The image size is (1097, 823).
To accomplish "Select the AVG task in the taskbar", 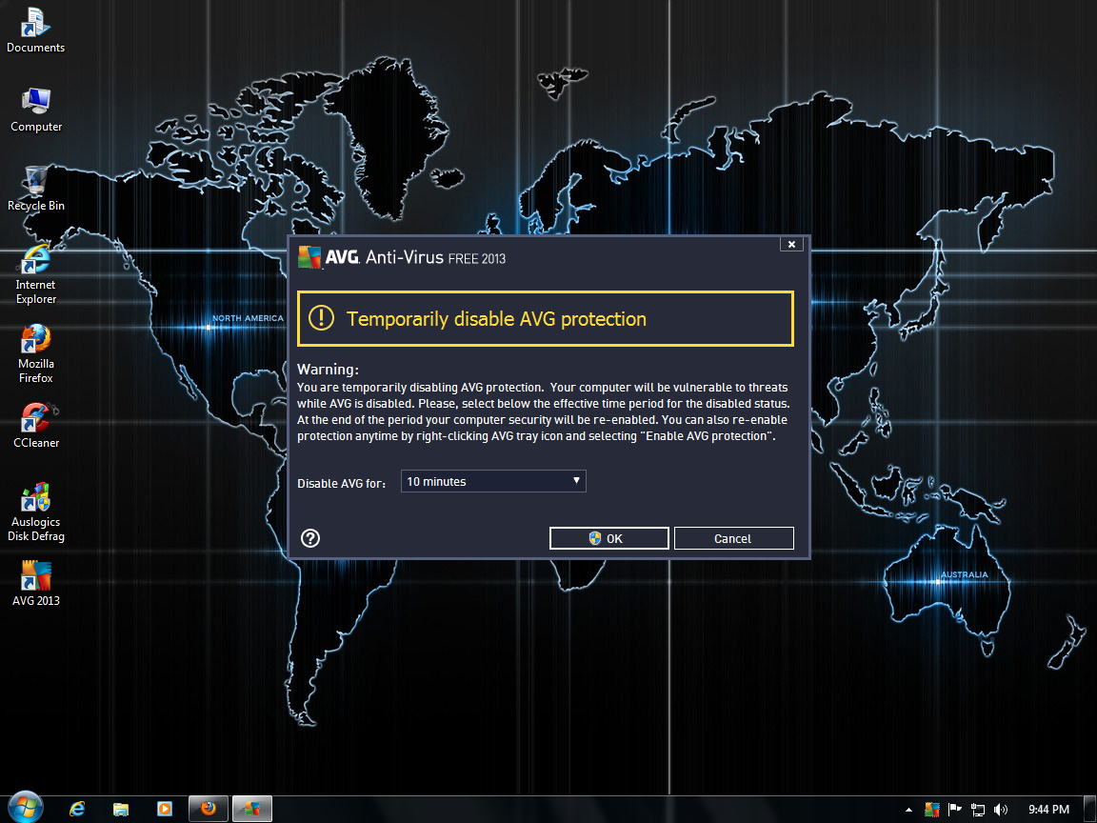I will 251,809.
